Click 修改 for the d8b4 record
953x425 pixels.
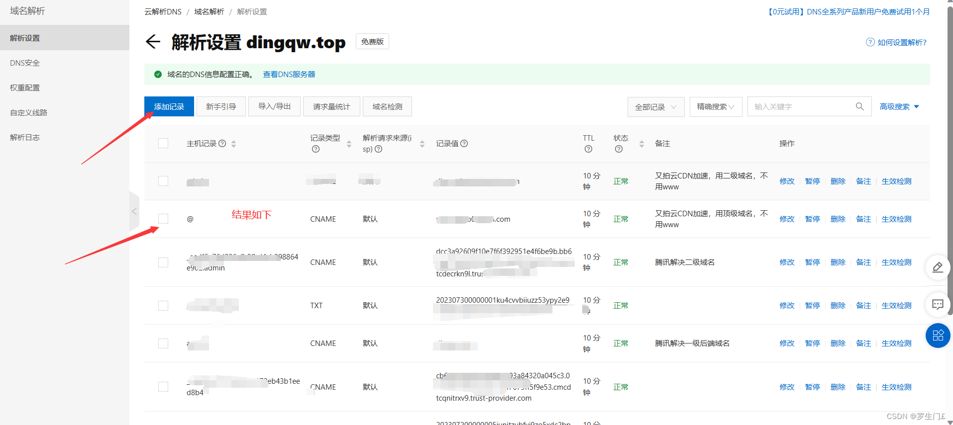787,387
